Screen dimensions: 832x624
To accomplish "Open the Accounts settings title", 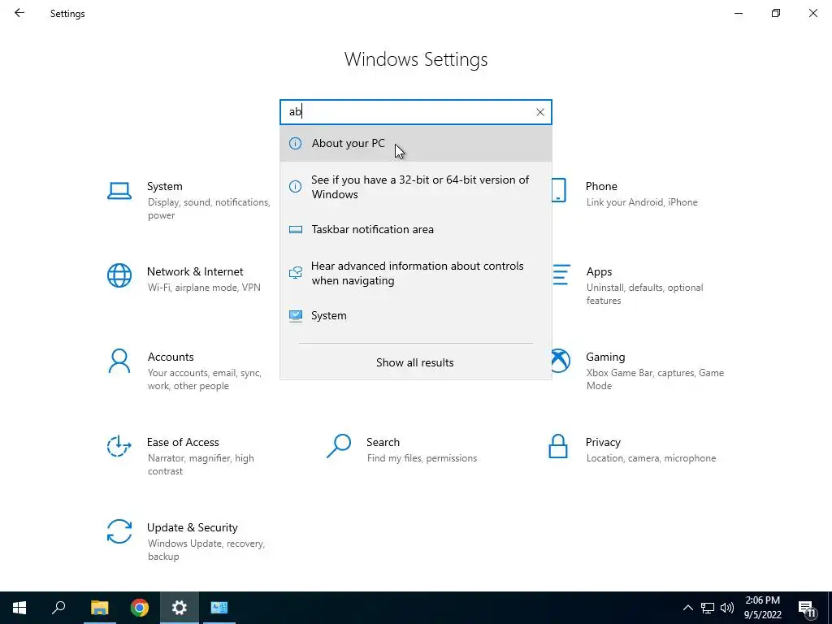I will pos(171,357).
